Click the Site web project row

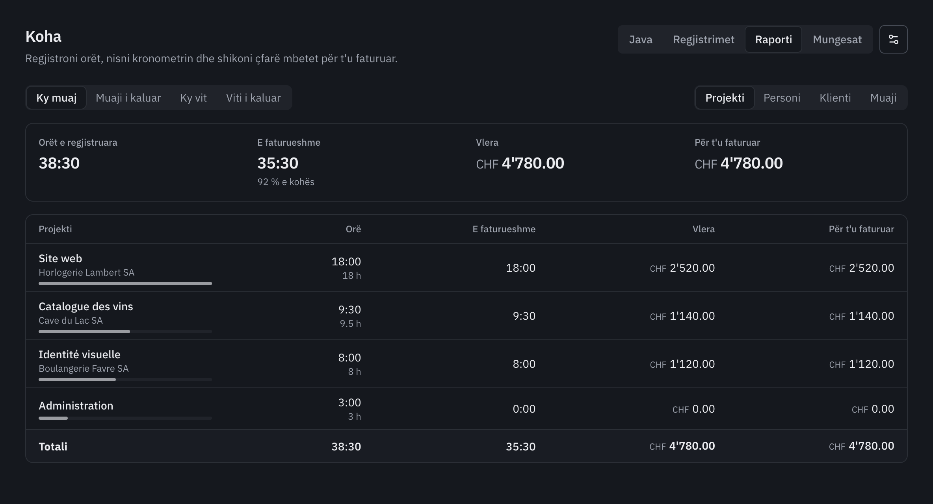(466, 268)
